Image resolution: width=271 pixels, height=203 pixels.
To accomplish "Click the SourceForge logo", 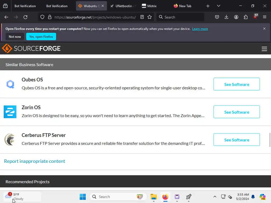I will click(31, 49).
